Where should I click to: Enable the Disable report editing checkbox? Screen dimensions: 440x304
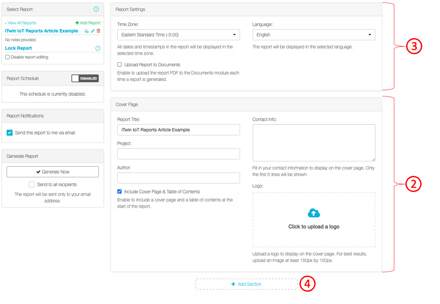point(7,57)
